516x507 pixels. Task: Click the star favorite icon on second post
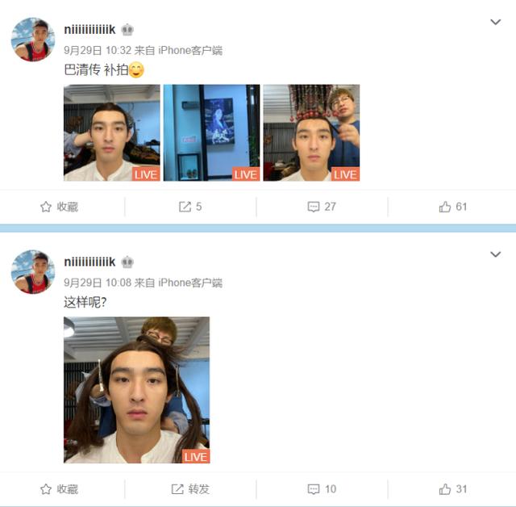click(x=46, y=489)
